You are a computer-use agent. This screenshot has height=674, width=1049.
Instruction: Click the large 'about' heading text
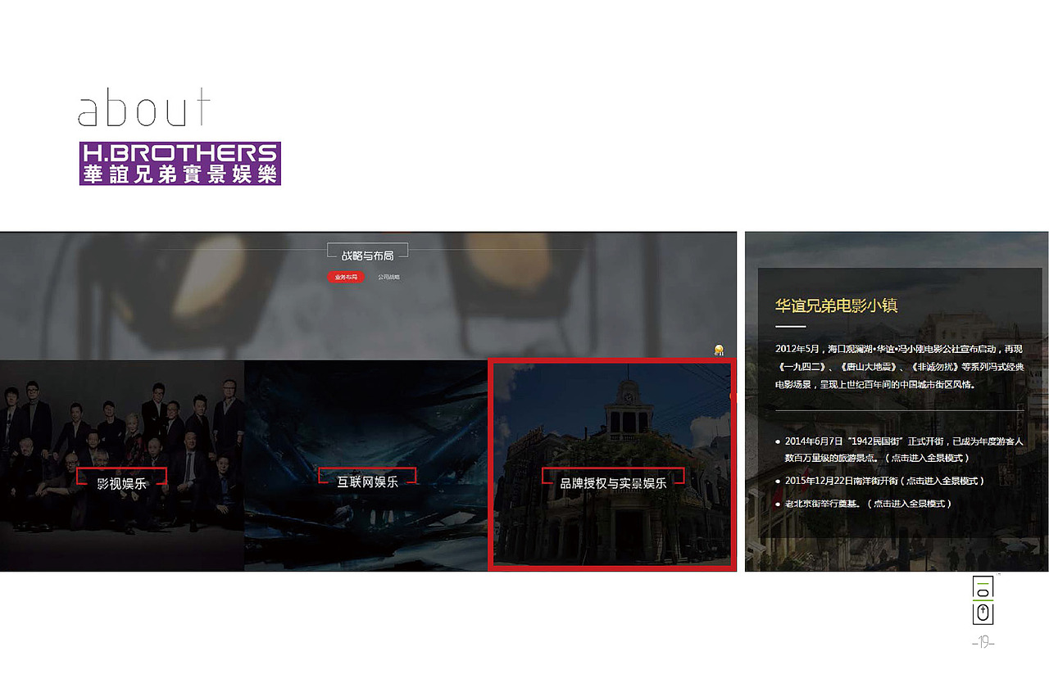coord(144,107)
